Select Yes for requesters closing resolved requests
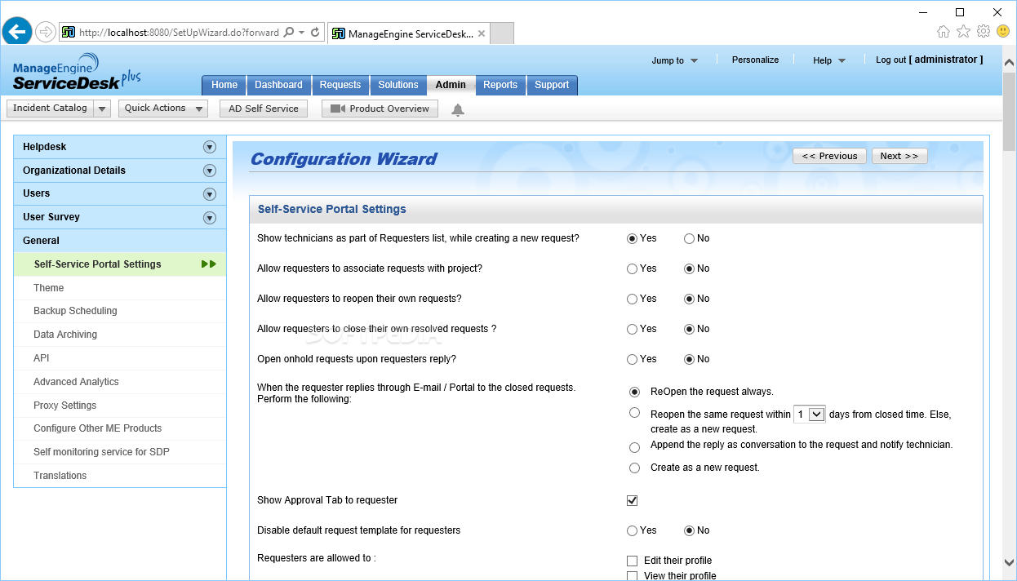Screen dimensions: 1017x581 point(632,329)
